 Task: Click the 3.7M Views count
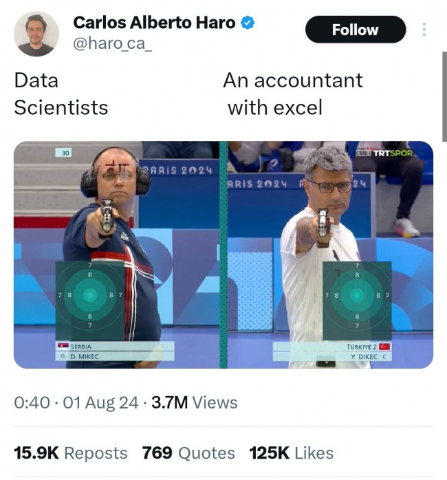pyautogui.click(x=195, y=402)
